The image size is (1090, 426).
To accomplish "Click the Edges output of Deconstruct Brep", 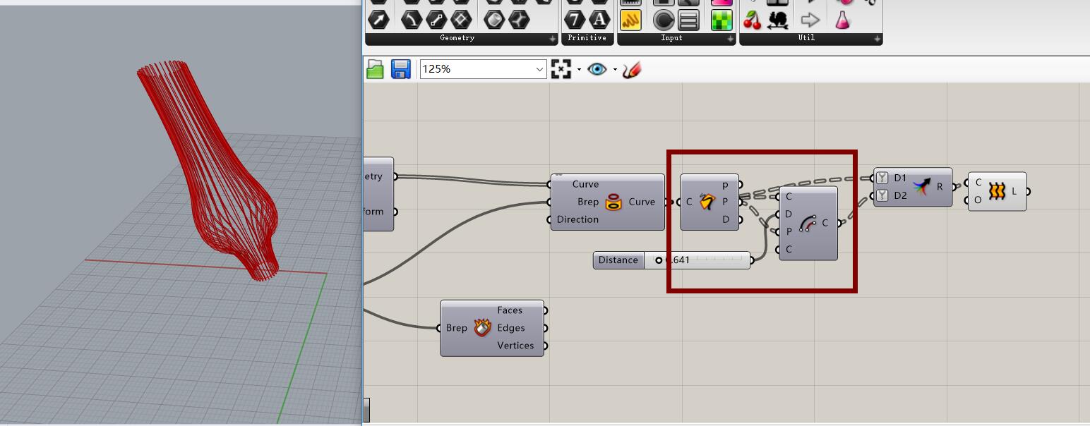I will (510, 328).
